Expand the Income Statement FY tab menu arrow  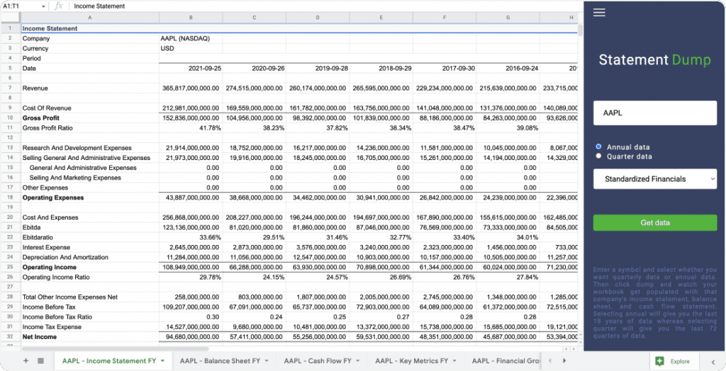(x=162, y=361)
